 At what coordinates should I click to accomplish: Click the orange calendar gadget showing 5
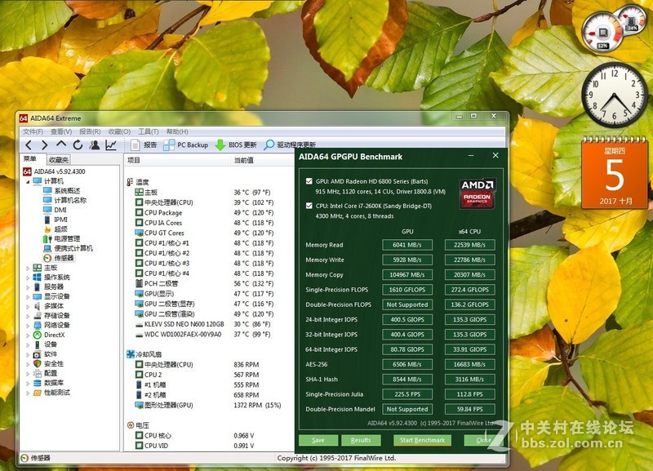[x=615, y=173]
